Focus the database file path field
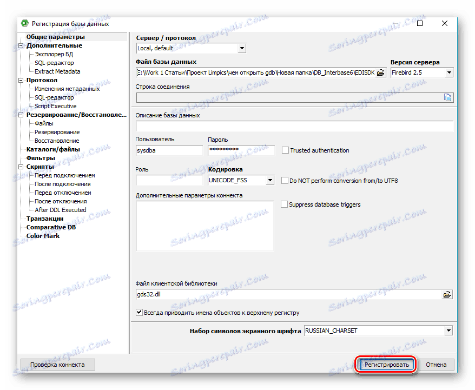This screenshot has height=390, width=475. click(x=256, y=72)
